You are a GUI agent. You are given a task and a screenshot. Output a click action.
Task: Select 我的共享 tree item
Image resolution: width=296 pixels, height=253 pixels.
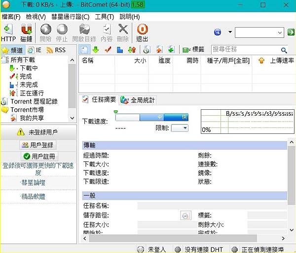point(32,118)
